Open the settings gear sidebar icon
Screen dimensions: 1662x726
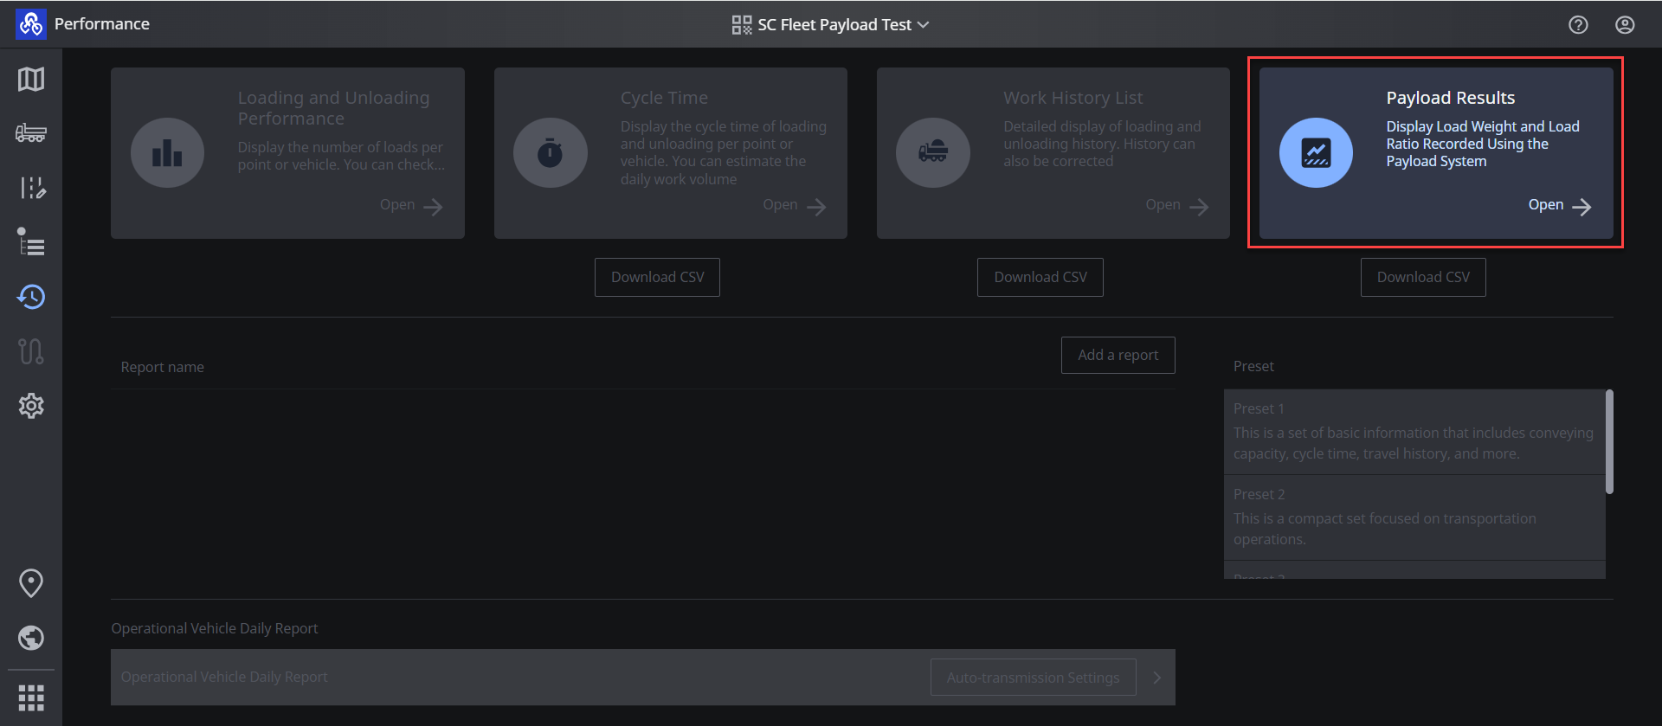(x=31, y=406)
